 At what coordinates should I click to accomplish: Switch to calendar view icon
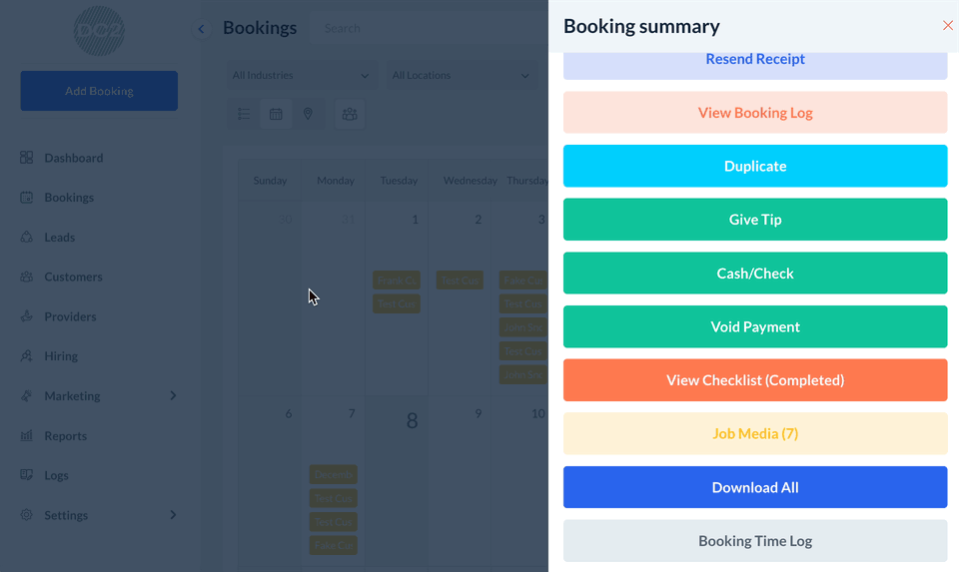[x=276, y=115]
